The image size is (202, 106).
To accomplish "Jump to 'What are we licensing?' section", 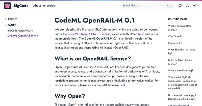I will [181, 71].
